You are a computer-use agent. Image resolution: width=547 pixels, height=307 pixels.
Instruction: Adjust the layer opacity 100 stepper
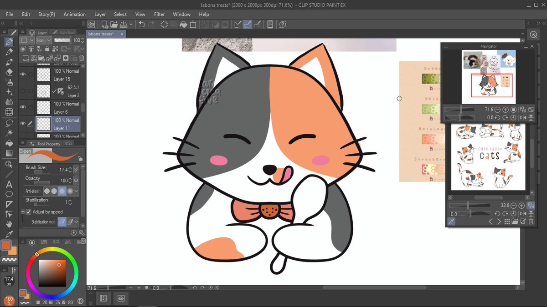[83, 40]
